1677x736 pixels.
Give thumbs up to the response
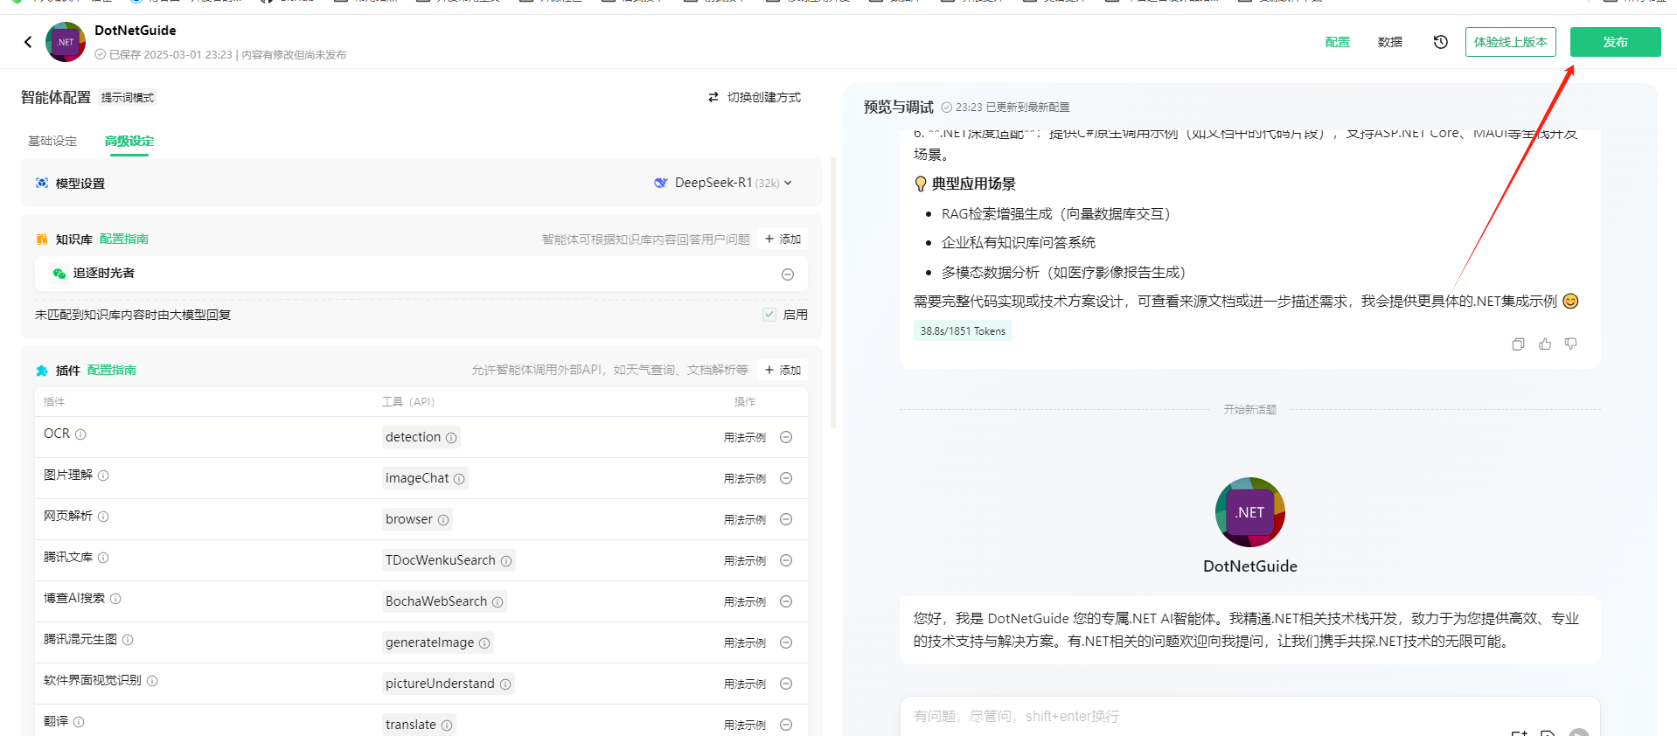tap(1545, 344)
